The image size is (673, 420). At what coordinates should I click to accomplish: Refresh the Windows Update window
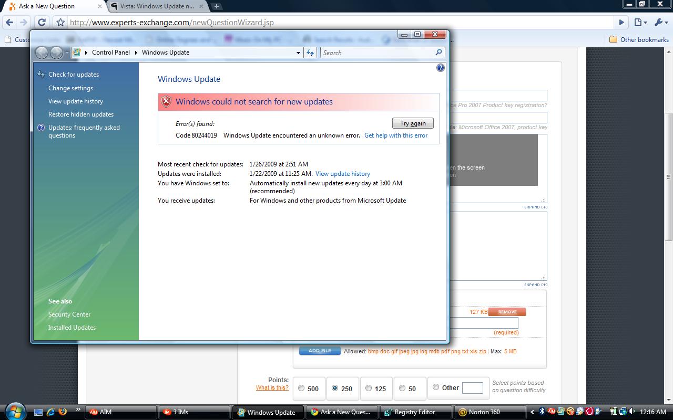pyautogui.click(x=310, y=52)
